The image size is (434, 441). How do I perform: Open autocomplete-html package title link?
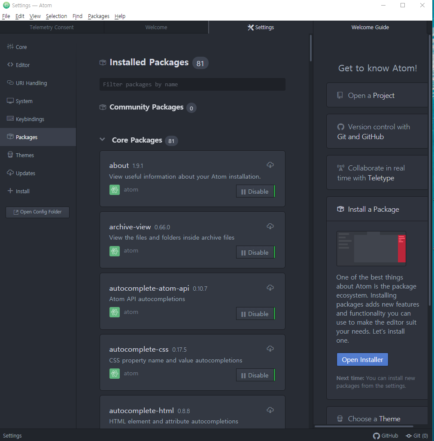click(x=141, y=411)
